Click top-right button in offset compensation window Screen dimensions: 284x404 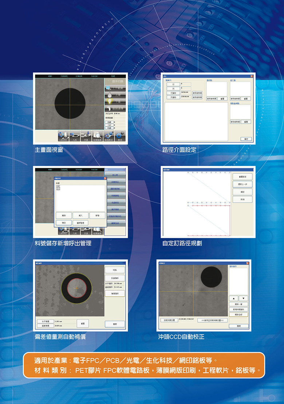point(115,270)
